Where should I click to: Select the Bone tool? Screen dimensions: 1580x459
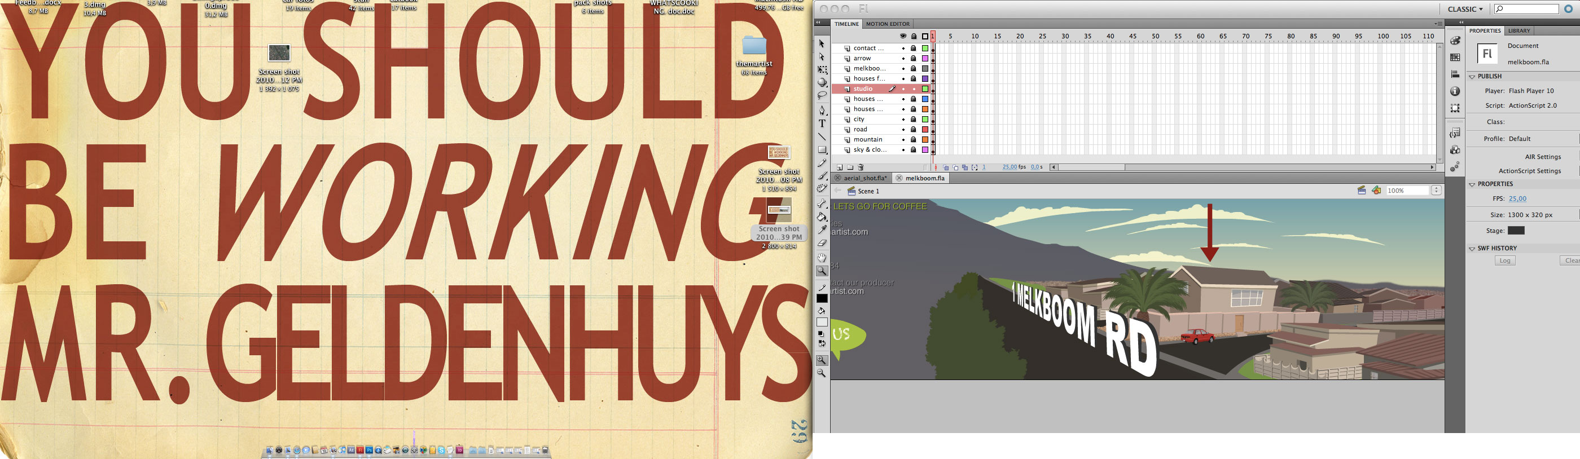click(822, 204)
